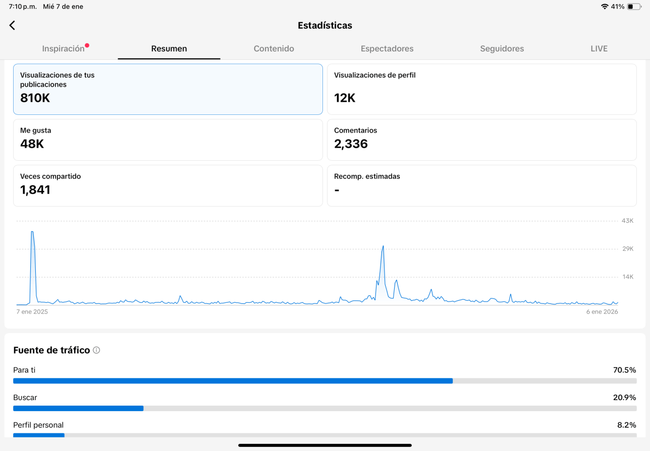The height and width of the screenshot is (451, 650).
Task: Open the LIVE tab
Action: point(599,49)
